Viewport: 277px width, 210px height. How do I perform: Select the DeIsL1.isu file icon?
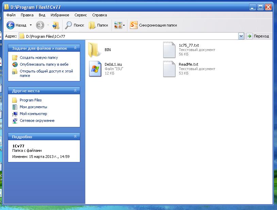[95, 69]
